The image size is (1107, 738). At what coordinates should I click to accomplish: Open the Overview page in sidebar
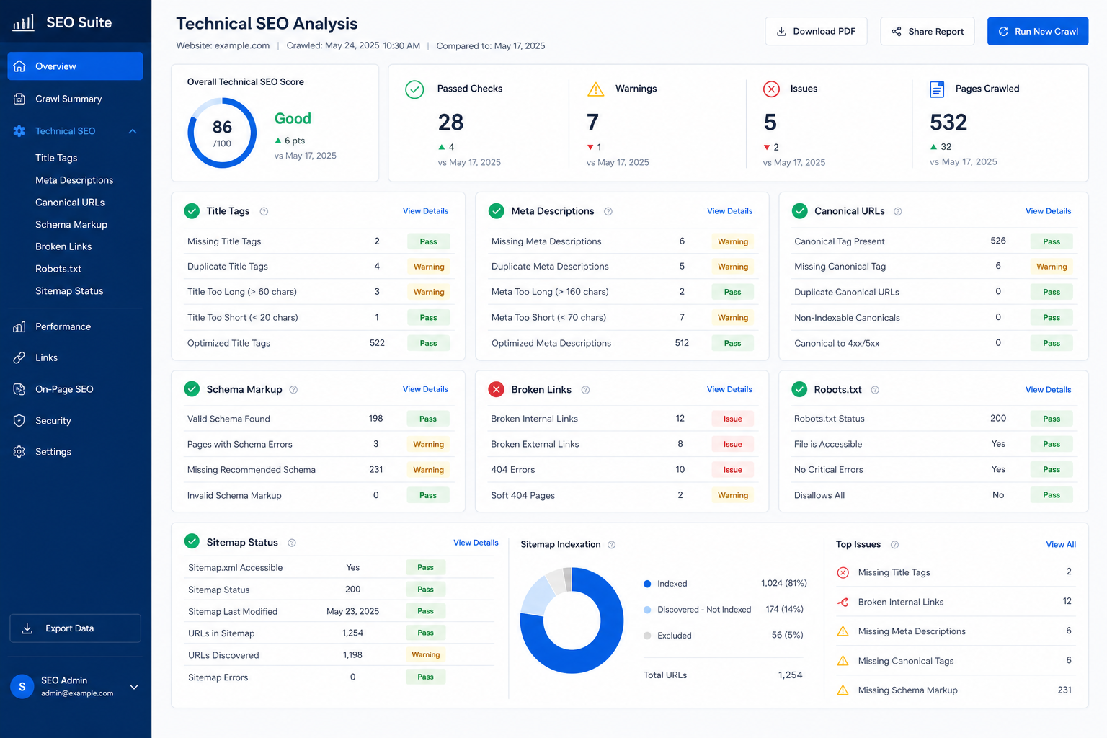pos(75,66)
